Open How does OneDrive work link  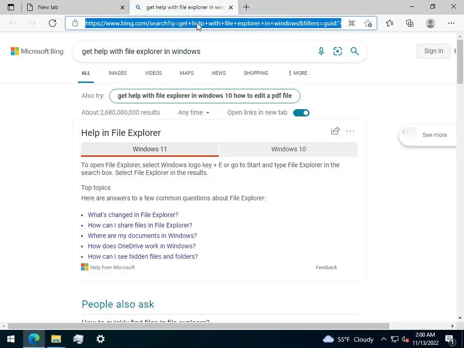point(142,246)
